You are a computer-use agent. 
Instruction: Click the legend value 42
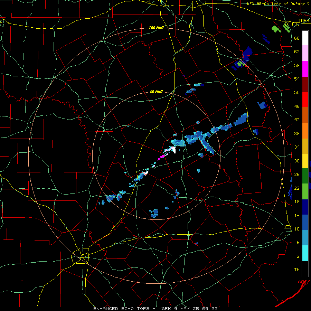pos(297,120)
